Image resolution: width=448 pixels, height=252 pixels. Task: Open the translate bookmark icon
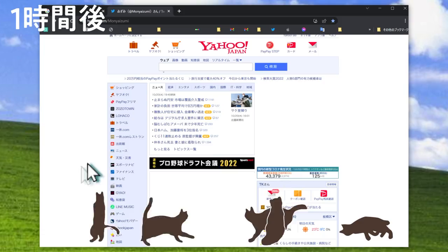click(322, 30)
